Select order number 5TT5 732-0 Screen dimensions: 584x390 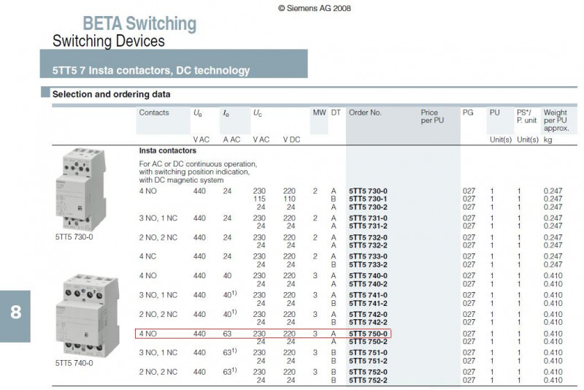click(368, 237)
